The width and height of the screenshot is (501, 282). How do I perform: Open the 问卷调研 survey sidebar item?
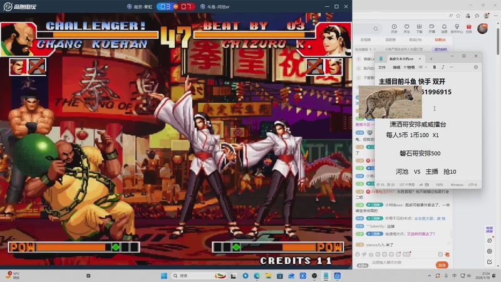[490, 229]
